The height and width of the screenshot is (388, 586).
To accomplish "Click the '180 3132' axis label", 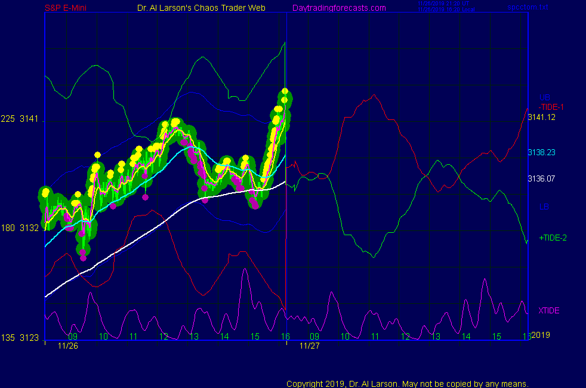I will [20, 228].
